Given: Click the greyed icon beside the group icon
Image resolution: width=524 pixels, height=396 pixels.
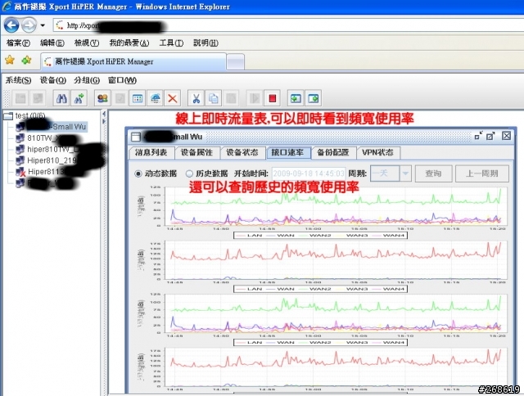Looking at the screenshot, I should (x=120, y=98).
